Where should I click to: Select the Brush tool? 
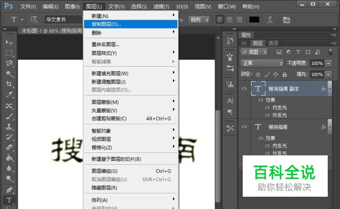(x=9, y=116)
